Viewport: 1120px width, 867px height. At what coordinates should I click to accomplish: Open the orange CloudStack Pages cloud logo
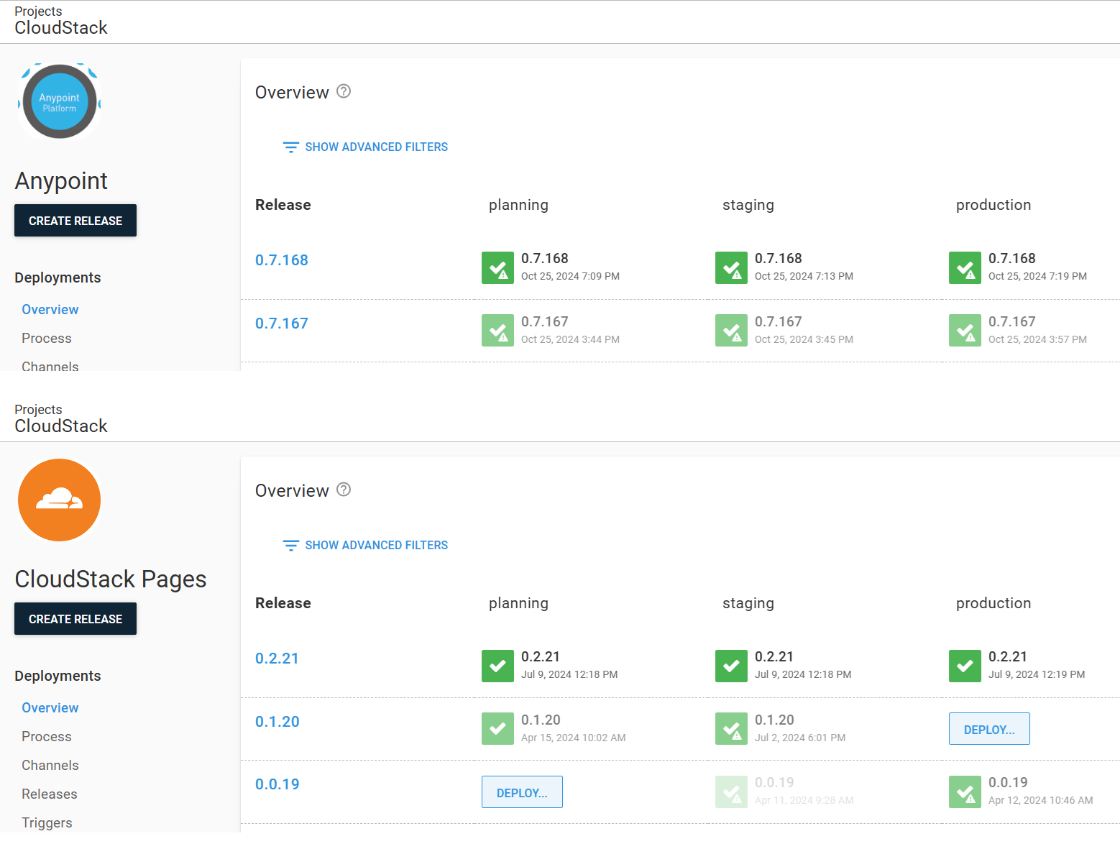click(59, 500)
